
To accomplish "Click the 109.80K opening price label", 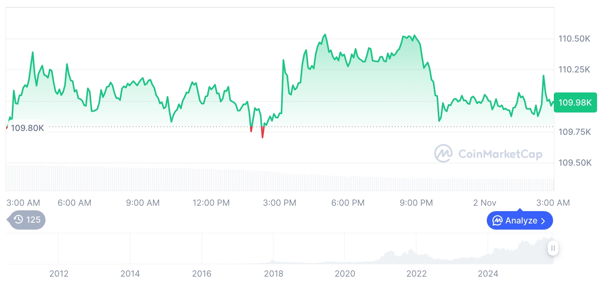I will coord(27,128).
